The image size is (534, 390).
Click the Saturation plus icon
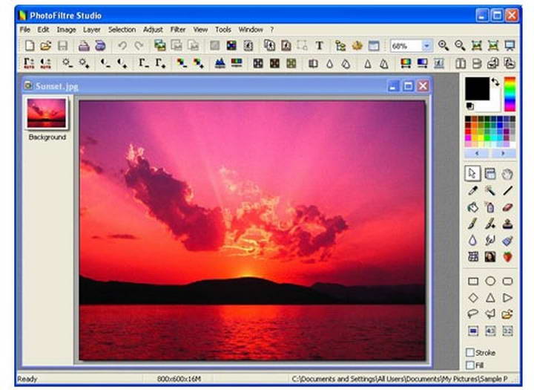click(199, 63)
